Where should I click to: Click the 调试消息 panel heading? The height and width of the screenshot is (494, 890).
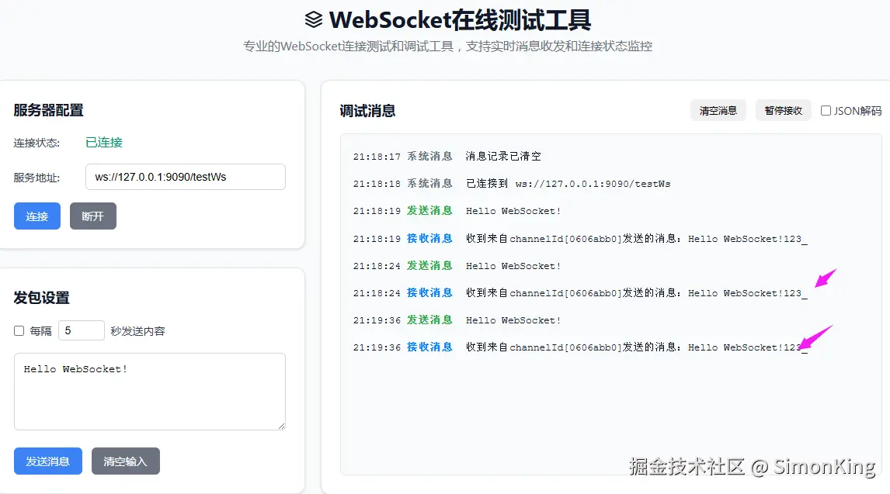pos(367,111)
